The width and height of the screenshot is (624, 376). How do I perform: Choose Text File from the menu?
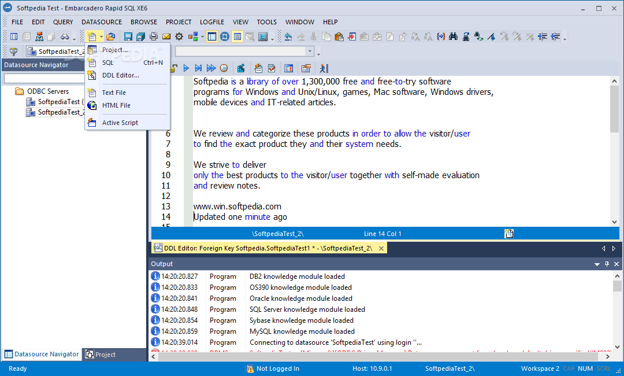[127, 93]
